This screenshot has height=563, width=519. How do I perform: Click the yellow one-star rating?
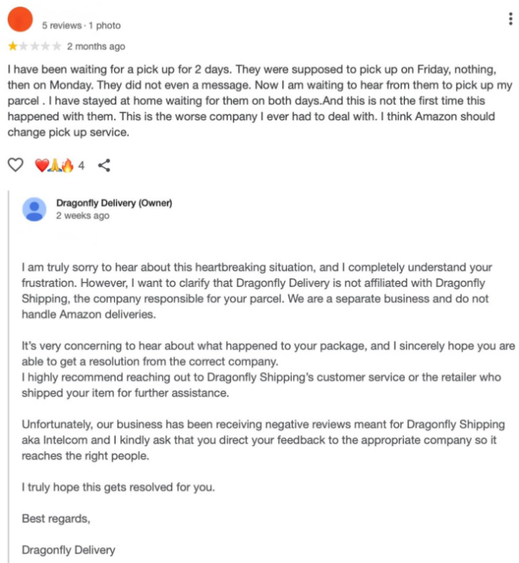coord(13,46)
